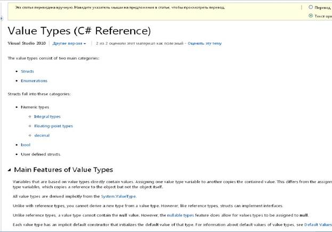Click the Main Features of Value Types heading
This screenshot has height=232, width=332.
[63, 170]
